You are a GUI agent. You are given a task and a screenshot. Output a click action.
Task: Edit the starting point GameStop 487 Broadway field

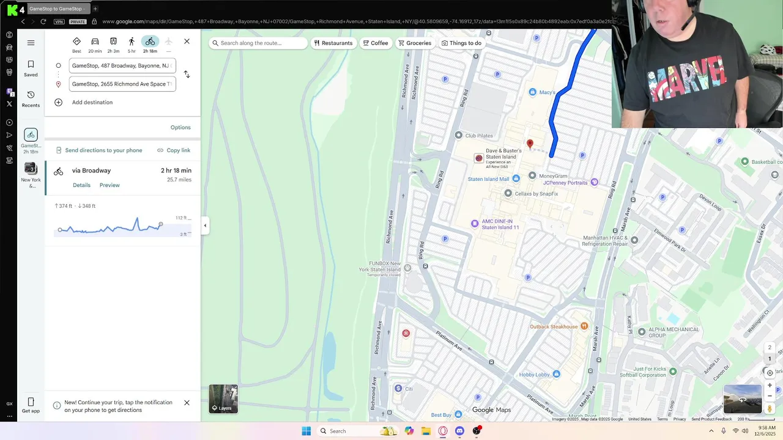click(122, 65)
